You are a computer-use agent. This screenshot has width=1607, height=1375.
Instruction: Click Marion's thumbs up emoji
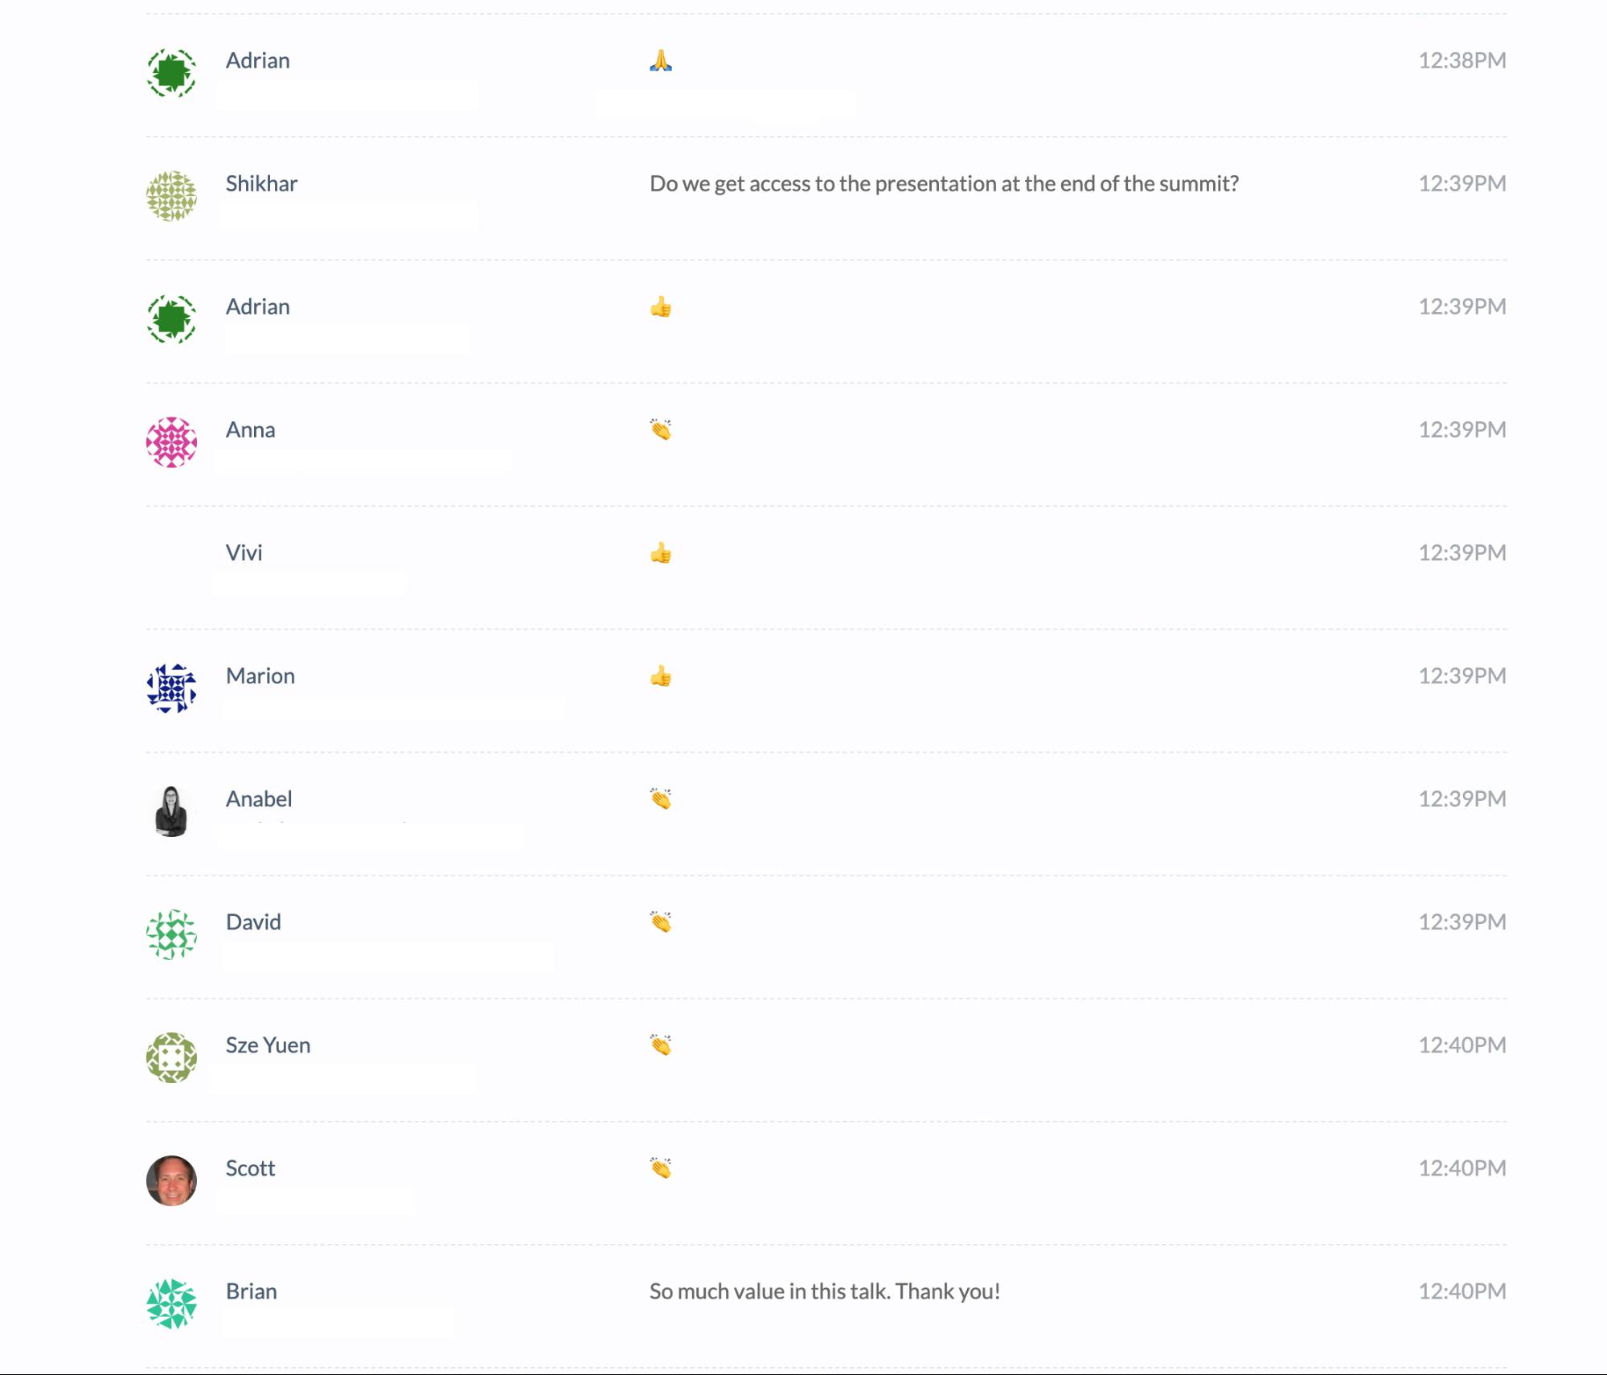pos(661,676)
